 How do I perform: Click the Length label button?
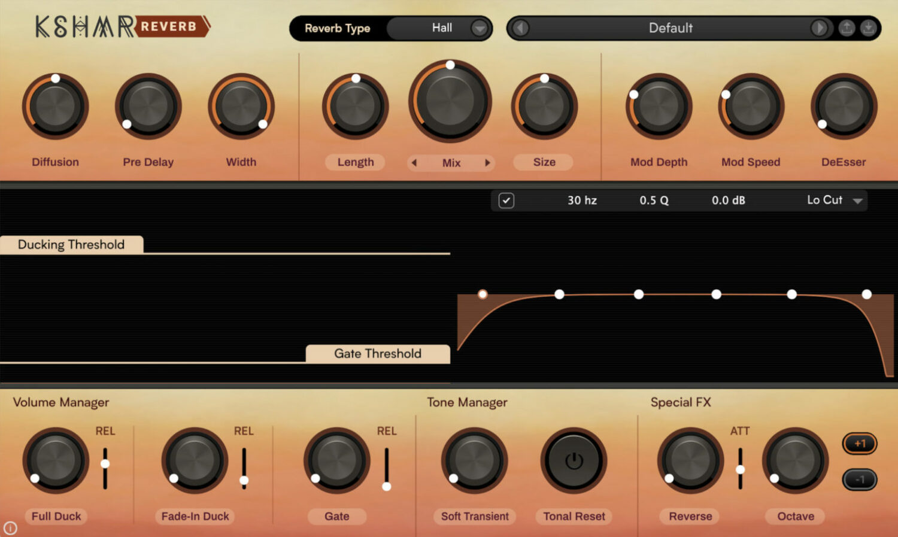356,162
